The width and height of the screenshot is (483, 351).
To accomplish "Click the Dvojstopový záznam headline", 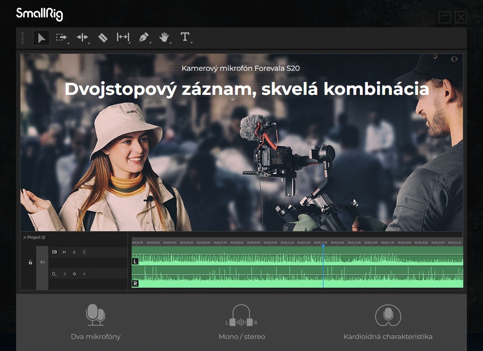I will pos(247,89).
